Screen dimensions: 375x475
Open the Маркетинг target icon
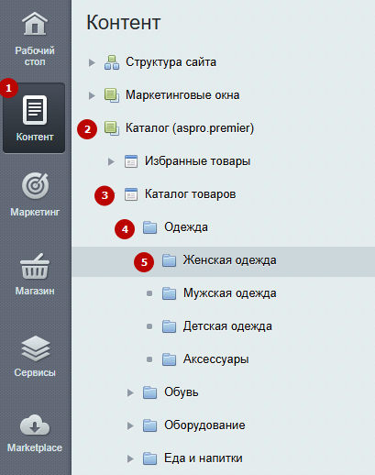pyautogui.click(x=35, y=186)
